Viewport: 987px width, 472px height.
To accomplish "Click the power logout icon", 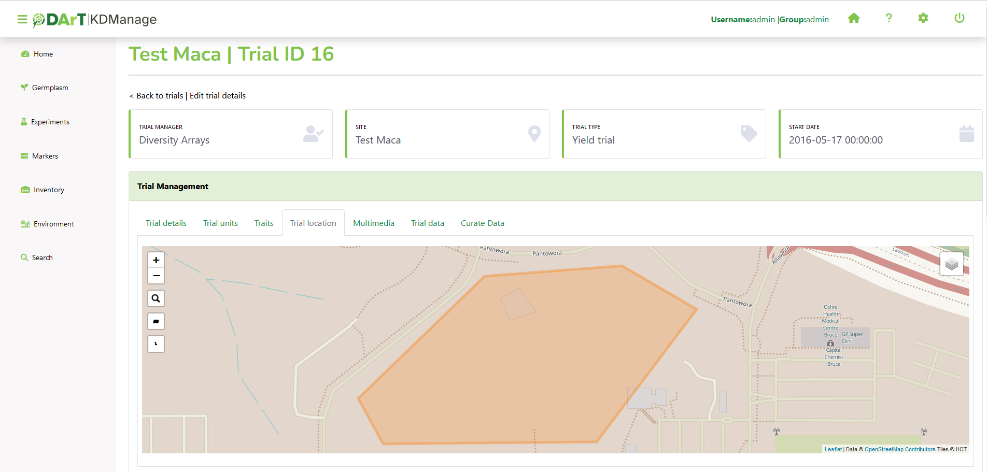I will pyautogui.click(x=959, y=19).
